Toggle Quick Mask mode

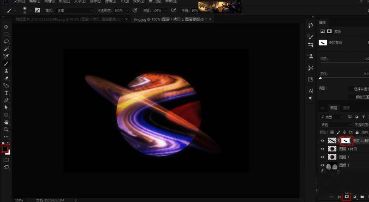6,160
